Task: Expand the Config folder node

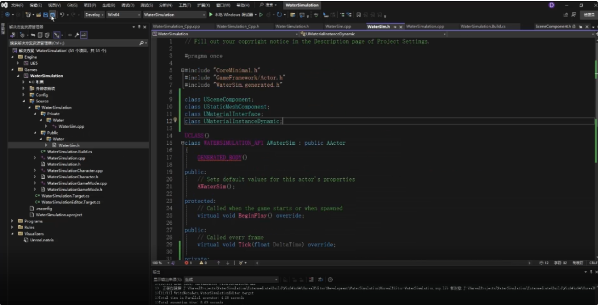Action: [24, 95]
